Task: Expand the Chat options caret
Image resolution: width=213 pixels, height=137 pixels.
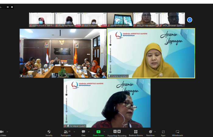Action: click(x=89, y=132)
